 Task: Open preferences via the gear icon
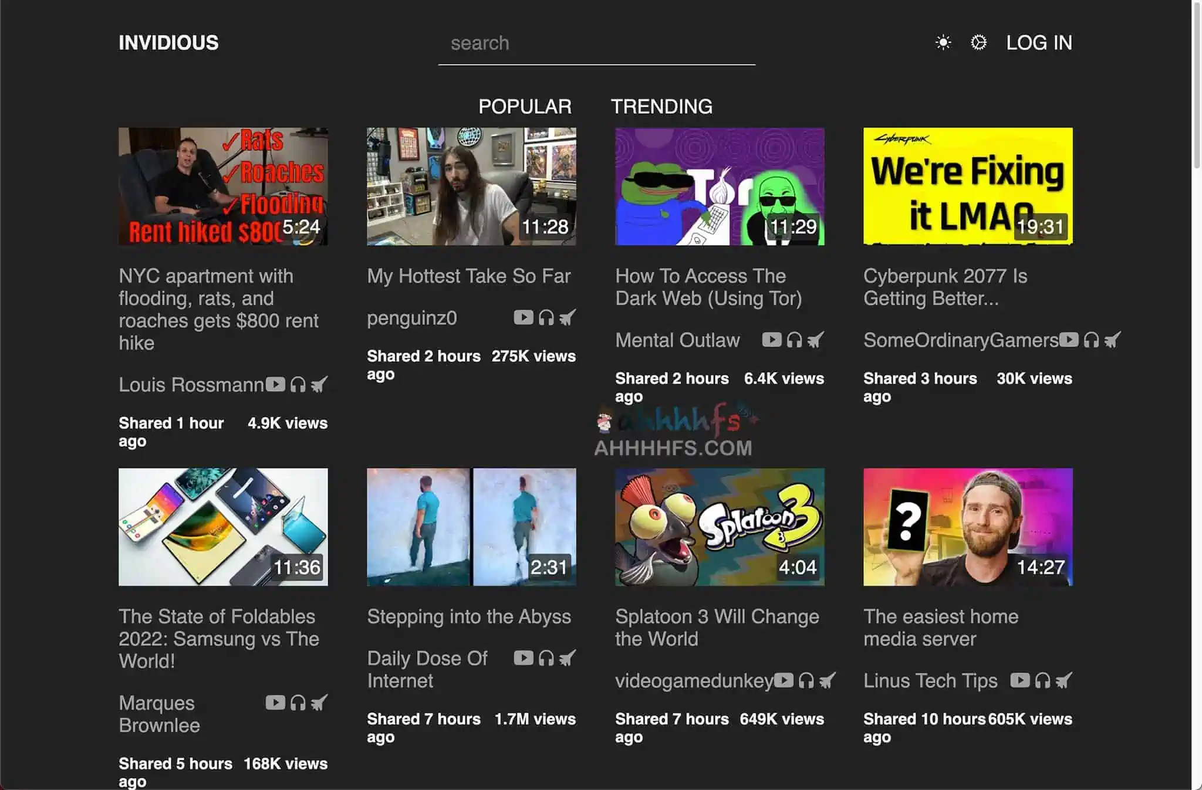click(x=978, y=43)
